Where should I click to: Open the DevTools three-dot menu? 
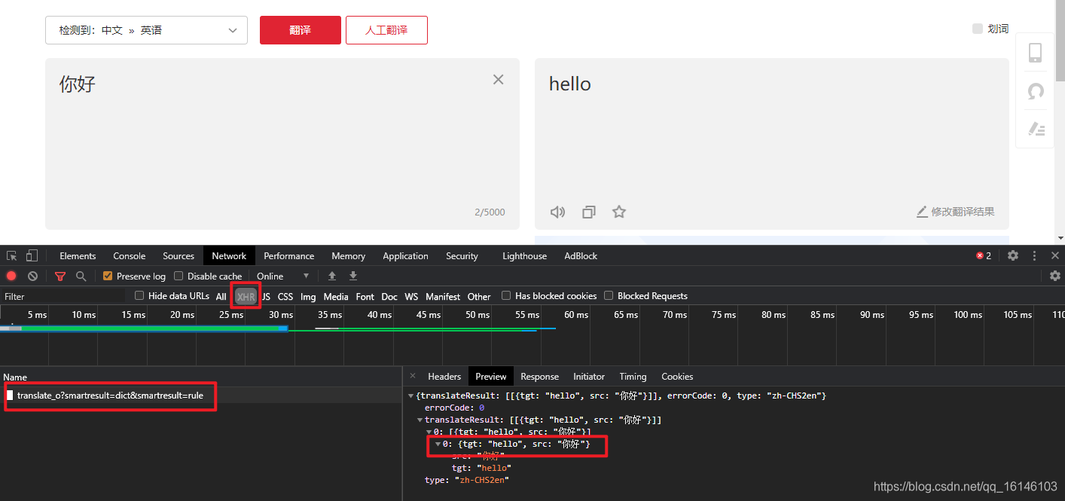click(1034, 255)
